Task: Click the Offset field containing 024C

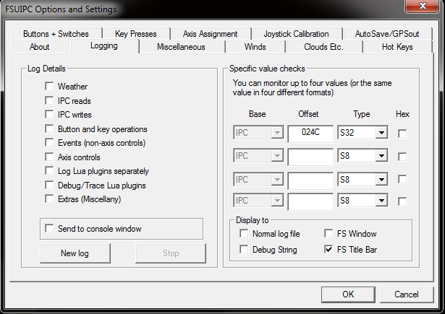Action: (310, 134)
